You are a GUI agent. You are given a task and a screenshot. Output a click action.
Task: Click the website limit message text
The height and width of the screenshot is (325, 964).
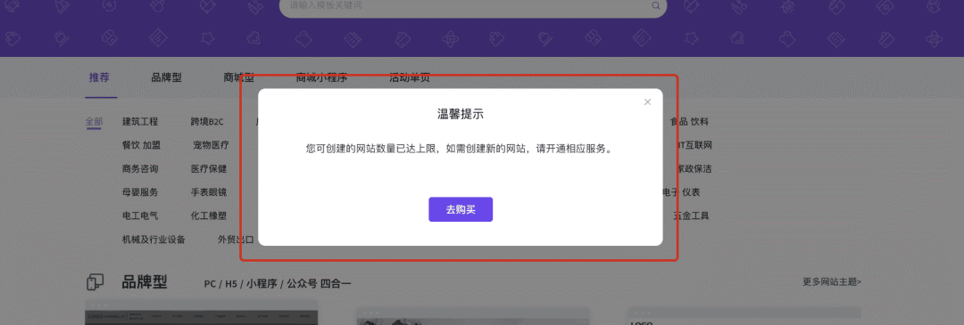tap(461, 149)
